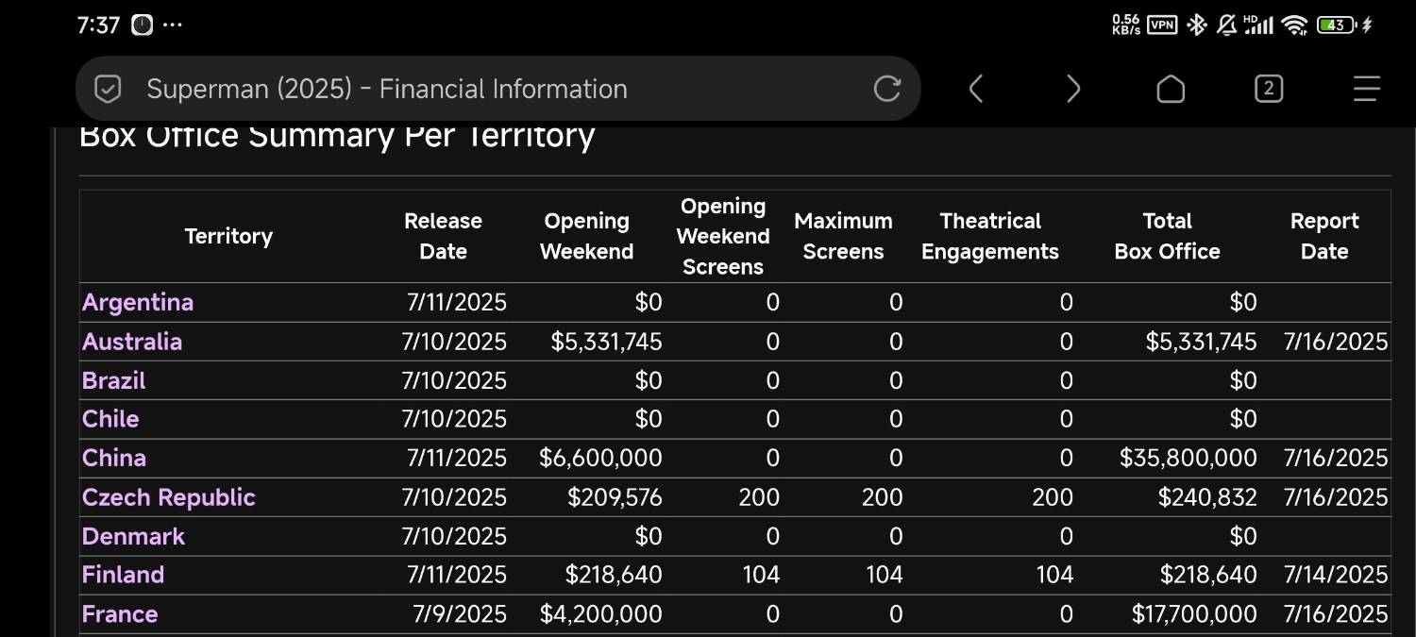Open the Chile territory link
Screen dimensions: 1416x637
click(110, 419)
